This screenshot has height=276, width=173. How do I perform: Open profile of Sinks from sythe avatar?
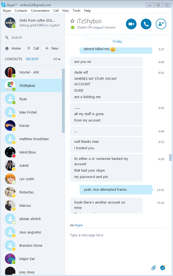point(10,23)
